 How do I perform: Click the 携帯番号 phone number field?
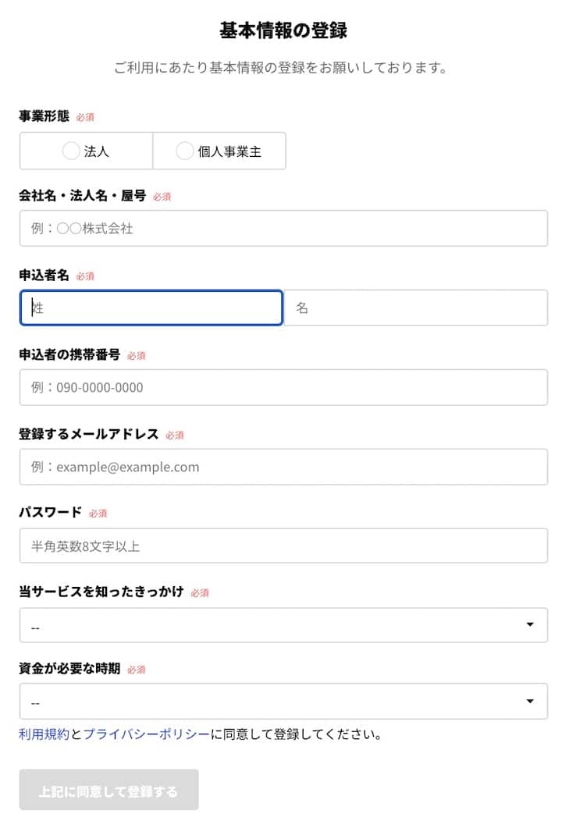pos(283,388)
